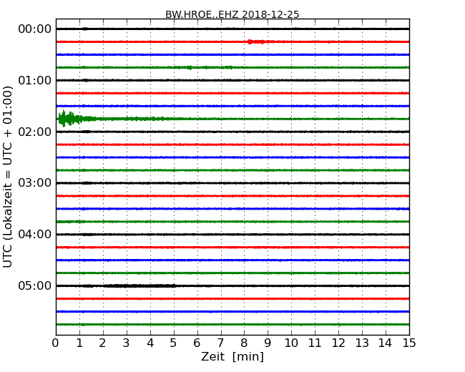Select the 04:00 time label on y-axis
Image resolution: width=465 pixels, height=372 pixels.
pyautogui.click(x=35, y=235)
